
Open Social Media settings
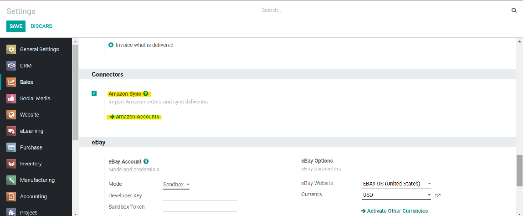[x=36, y=98]
